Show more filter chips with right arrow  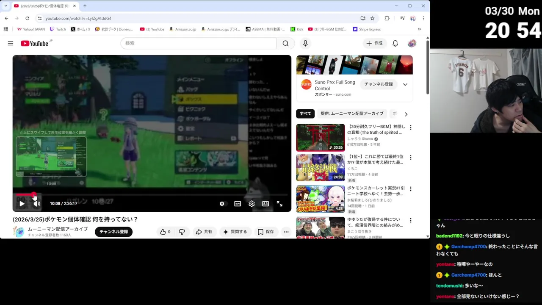click(x=406, y=114)
